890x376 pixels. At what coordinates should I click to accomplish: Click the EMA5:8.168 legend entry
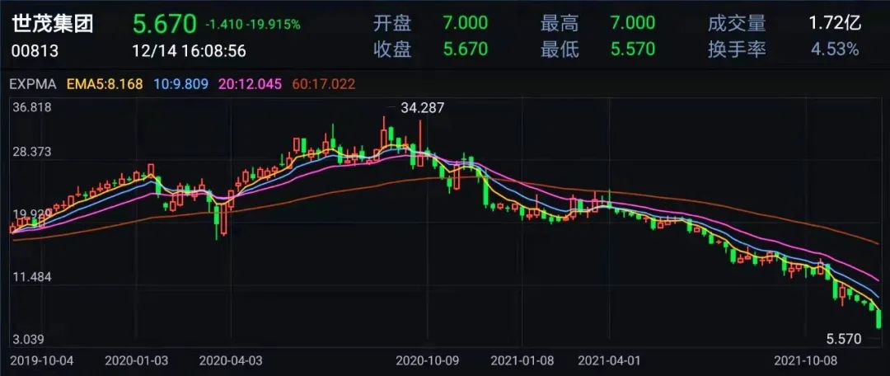105,85
